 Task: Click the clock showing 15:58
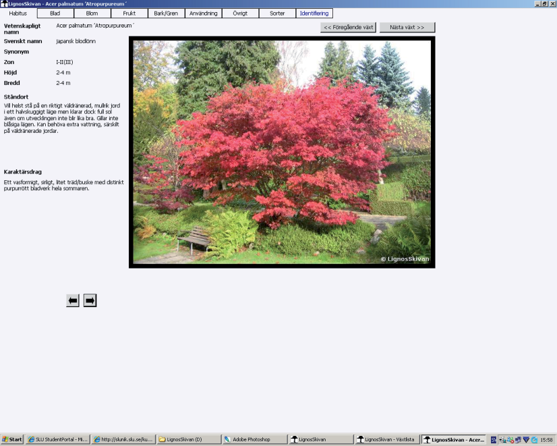(546, 440)
